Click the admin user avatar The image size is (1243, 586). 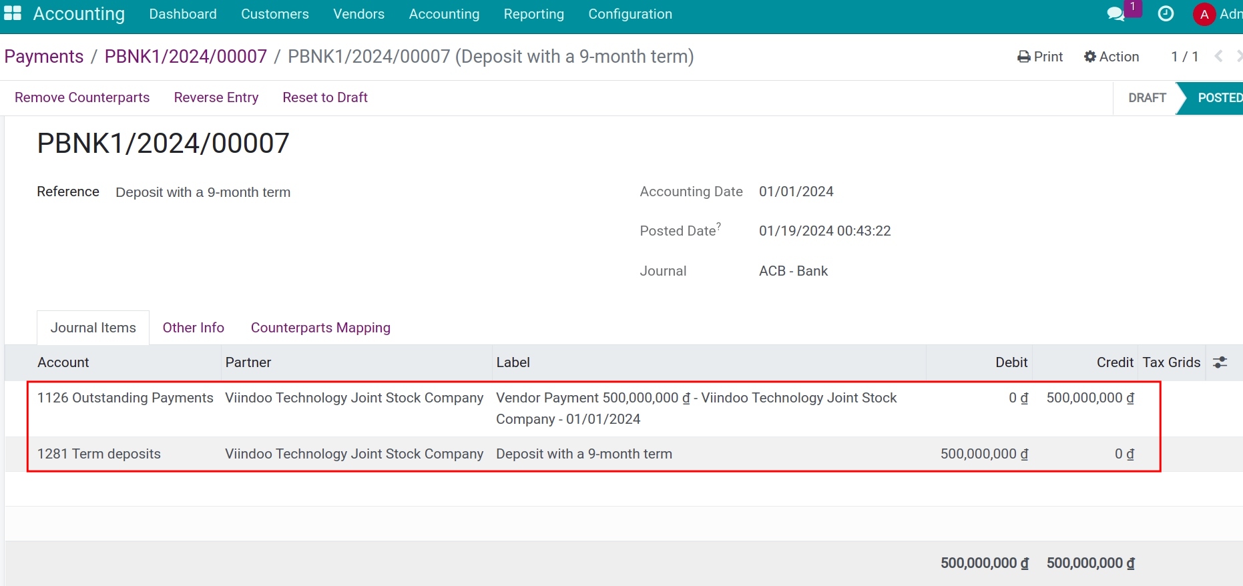click(x=1204, y=14)
